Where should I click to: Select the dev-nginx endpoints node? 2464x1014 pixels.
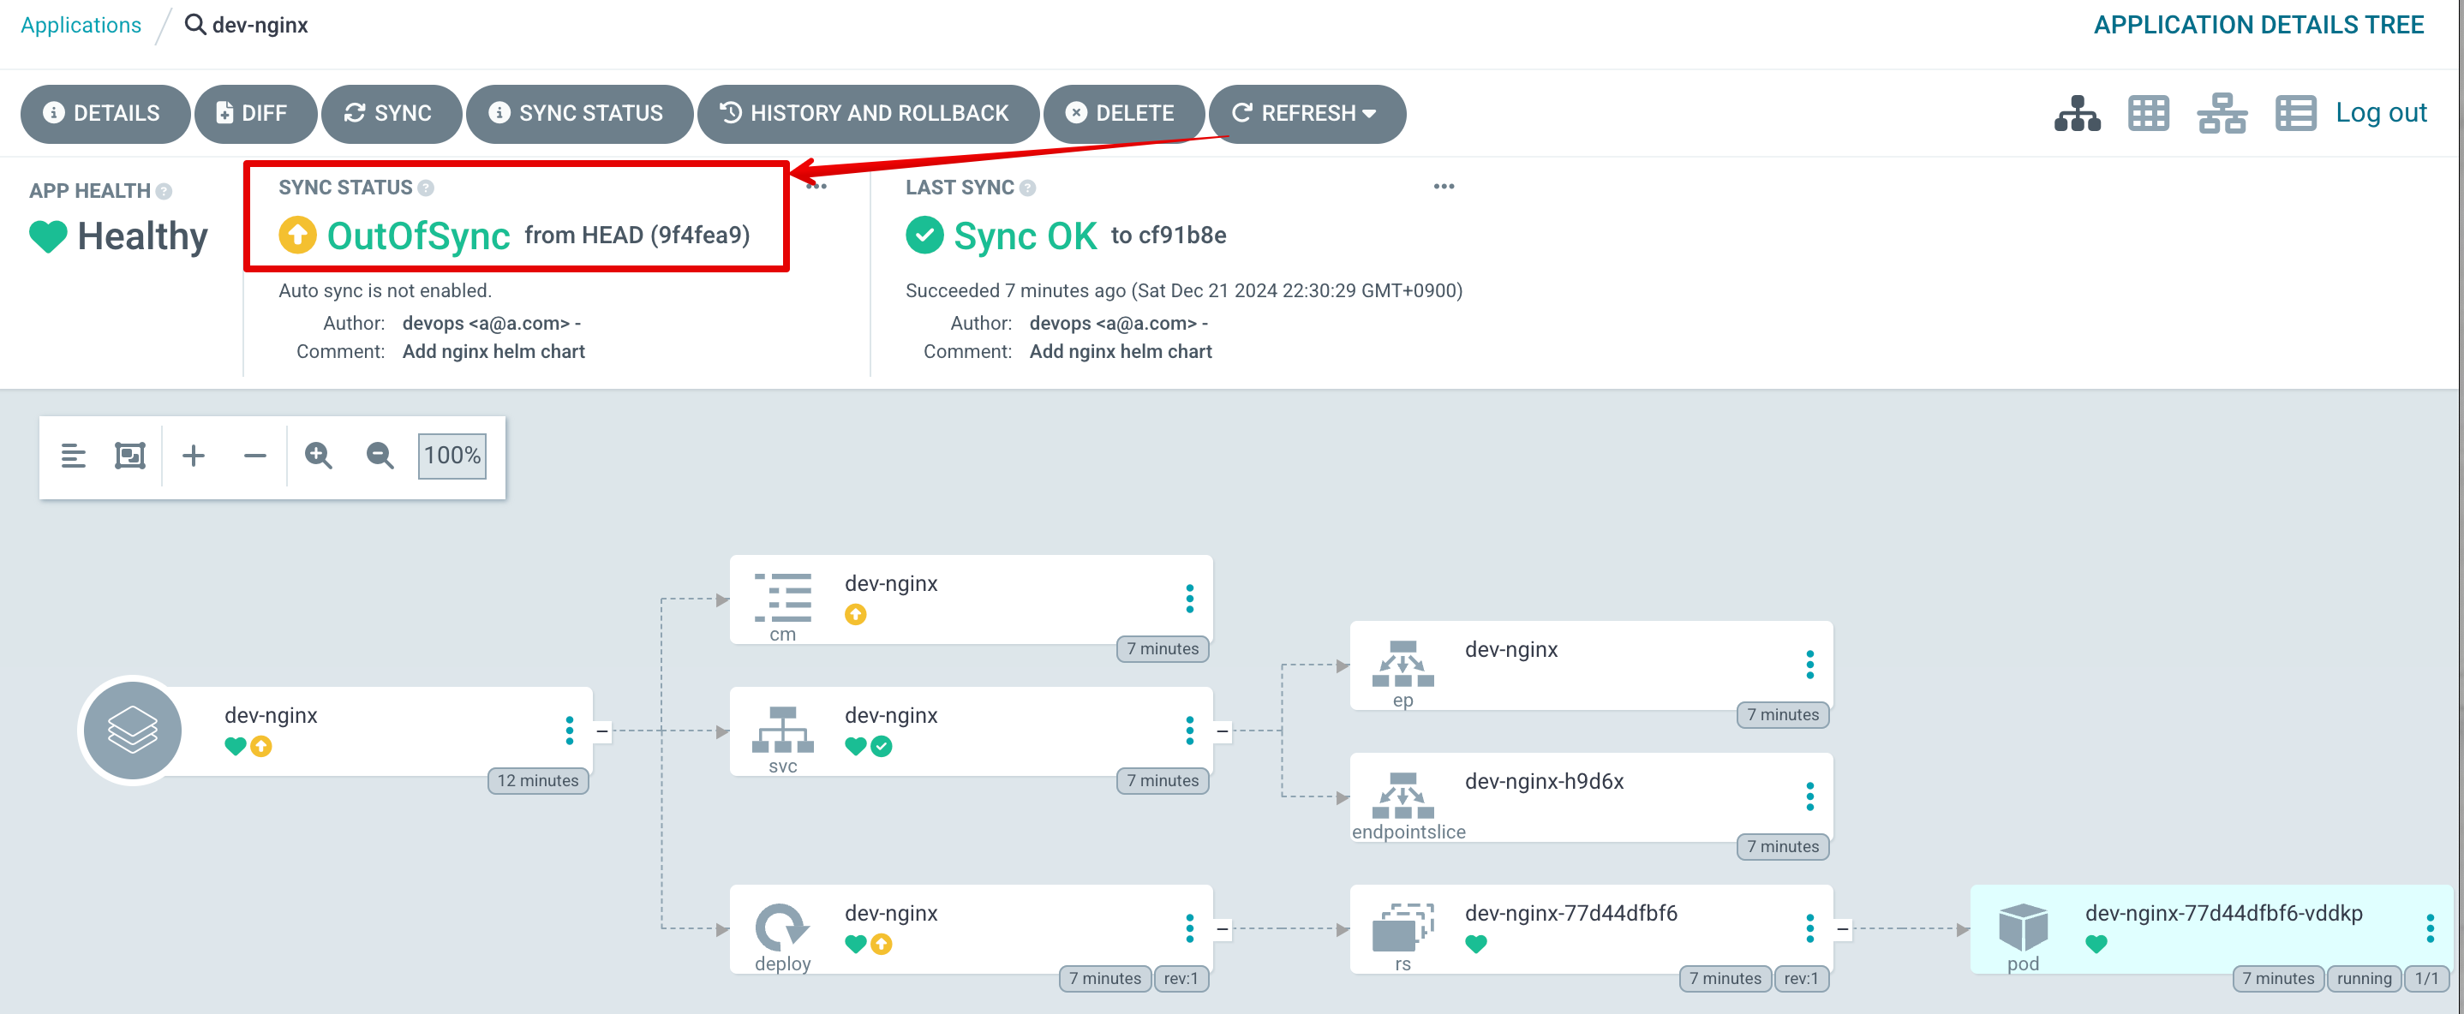click(1591, 665)
